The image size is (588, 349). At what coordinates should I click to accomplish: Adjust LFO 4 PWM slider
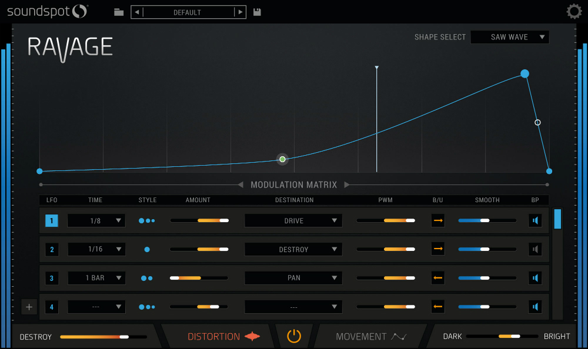[x=386, y=307]
